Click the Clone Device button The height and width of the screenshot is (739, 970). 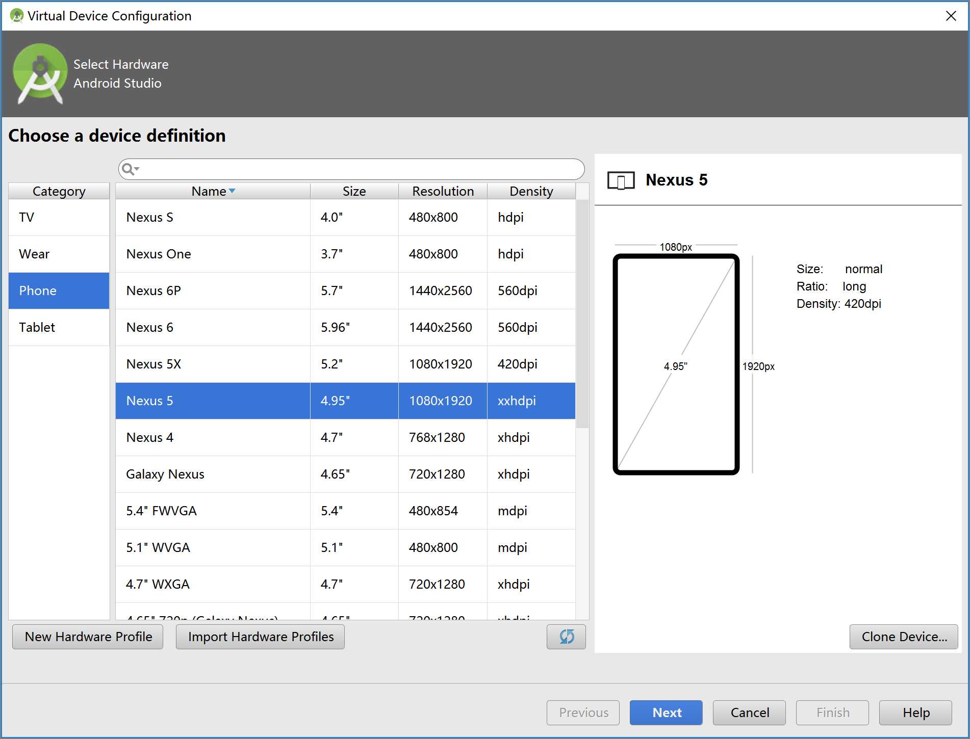[x=904, y=637]
